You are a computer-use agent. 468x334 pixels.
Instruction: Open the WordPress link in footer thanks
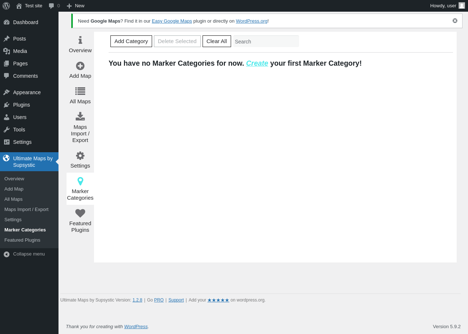click(x=136, y=326)
